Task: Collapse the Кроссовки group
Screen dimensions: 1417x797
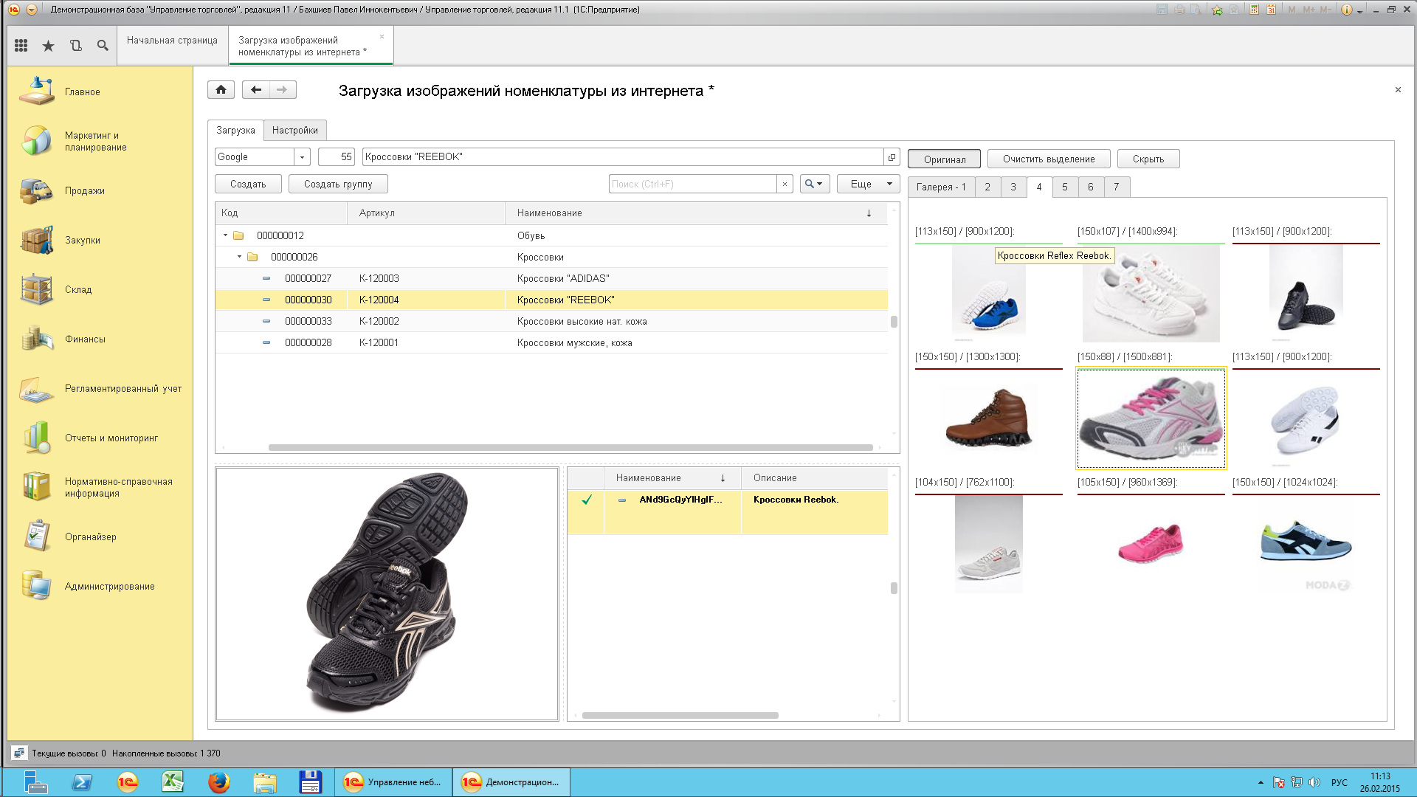Action: (239, 257)
